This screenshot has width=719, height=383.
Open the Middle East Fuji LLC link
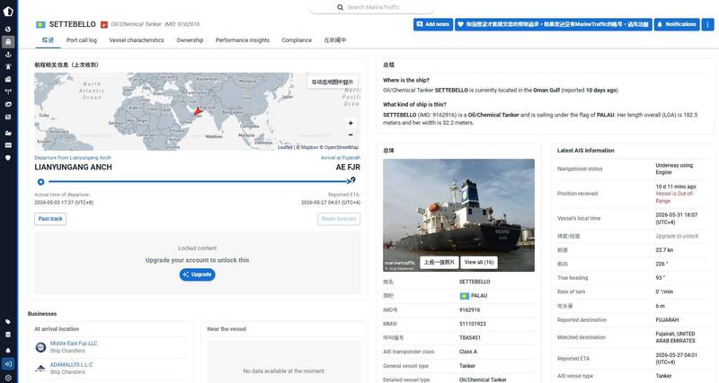point(74,344)
